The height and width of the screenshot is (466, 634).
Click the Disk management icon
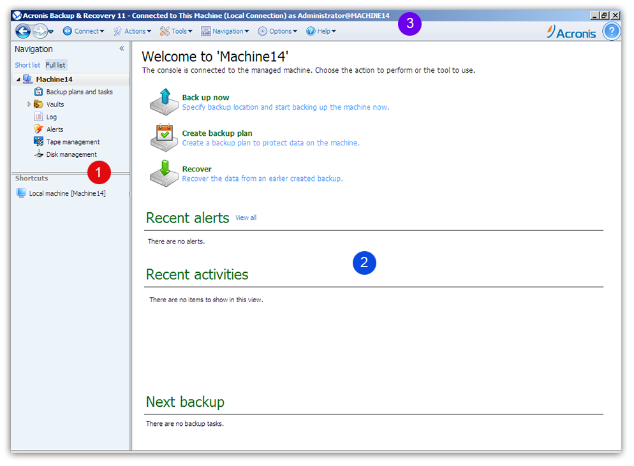pyautogui.click(x=38, y=154)
